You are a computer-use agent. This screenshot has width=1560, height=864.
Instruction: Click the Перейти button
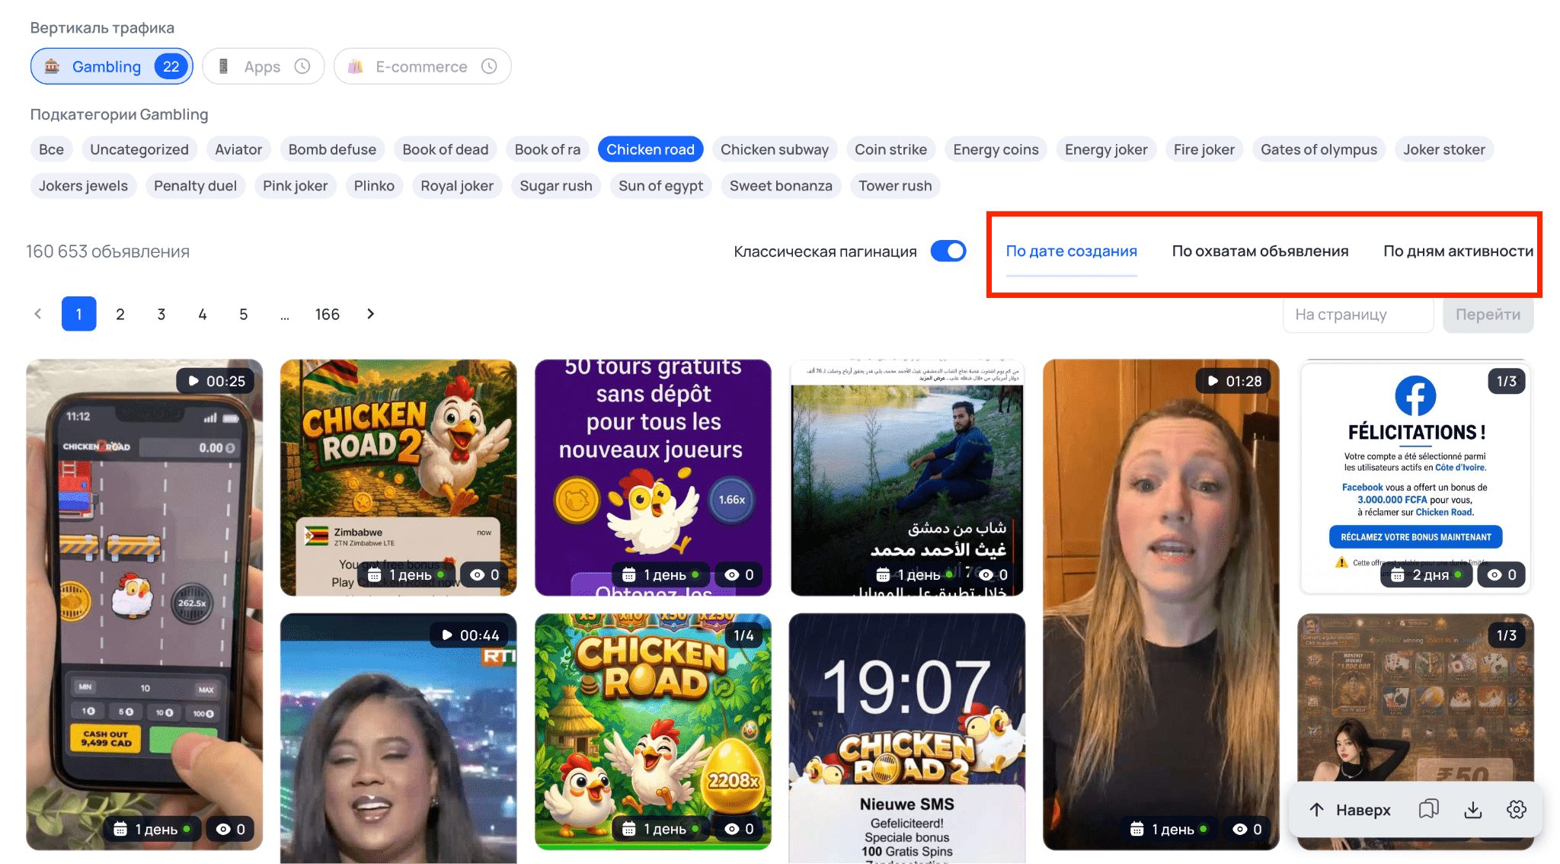pyautogui.click(x=1488, y=314)
